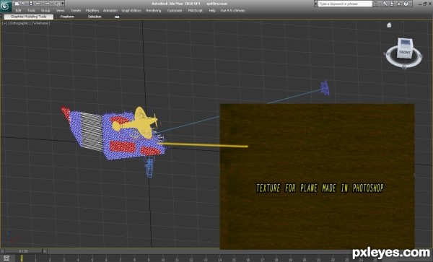Open the Modifiers menu

92,11
